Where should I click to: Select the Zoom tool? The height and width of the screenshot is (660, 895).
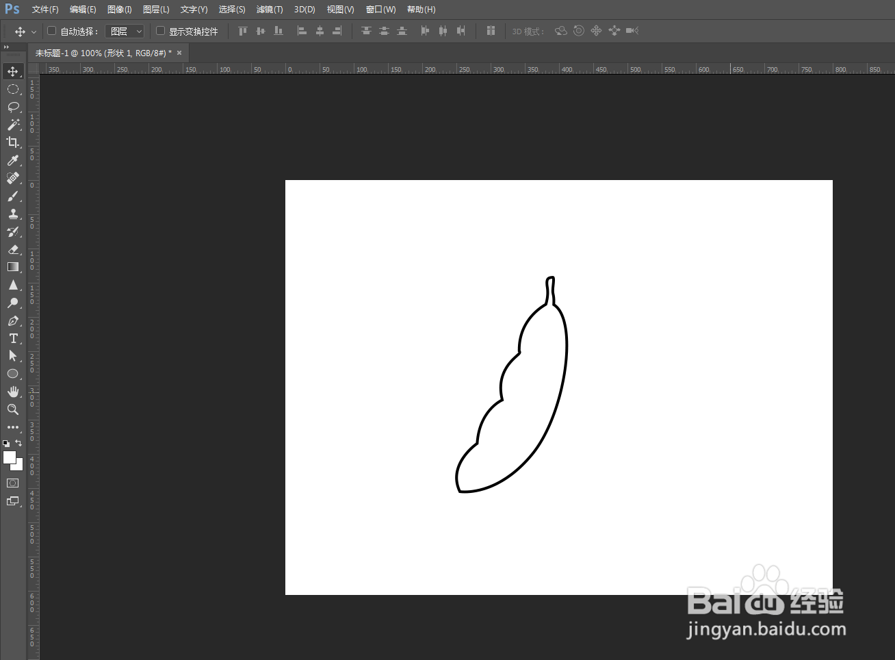(x=13, y=409)
